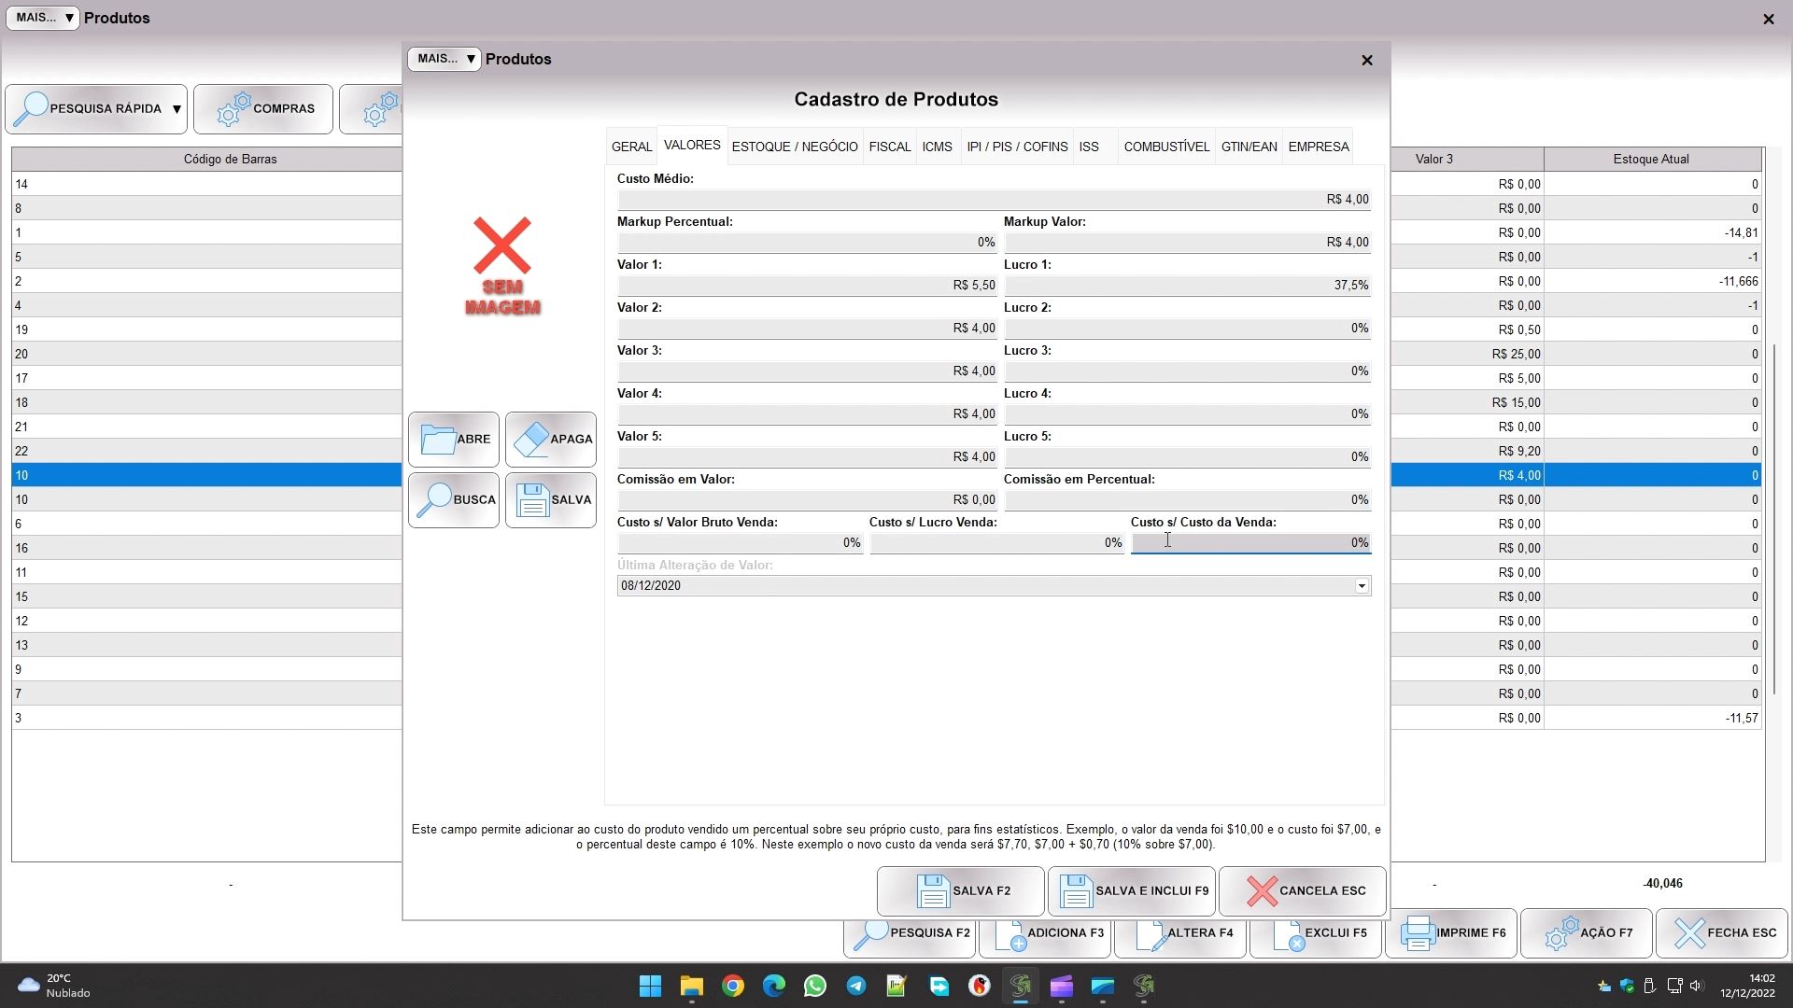Open Telegram from the taskbar
Image resolution: width=1793 pixels, height=1008 pixels.
pos(855,986)
